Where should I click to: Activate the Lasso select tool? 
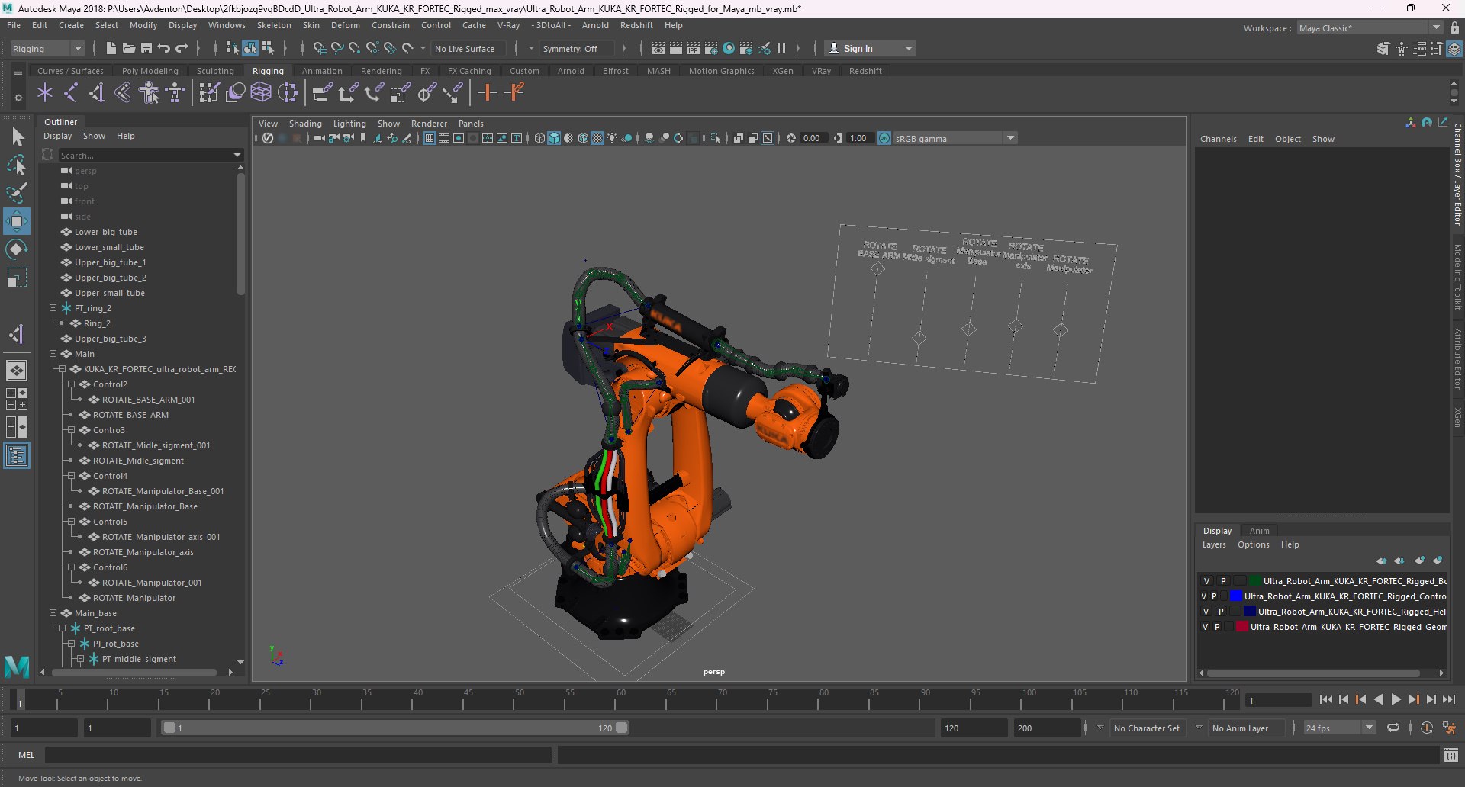pos(17,165)
